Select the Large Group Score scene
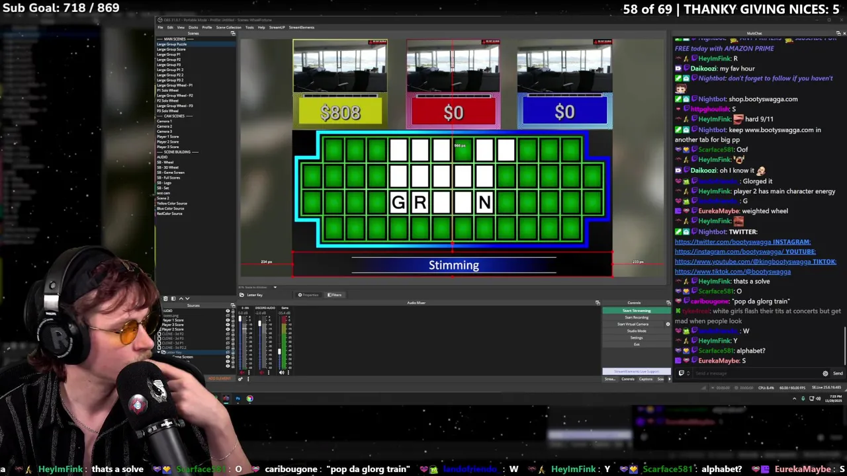847x476 pixels. [x=171, y=49]
